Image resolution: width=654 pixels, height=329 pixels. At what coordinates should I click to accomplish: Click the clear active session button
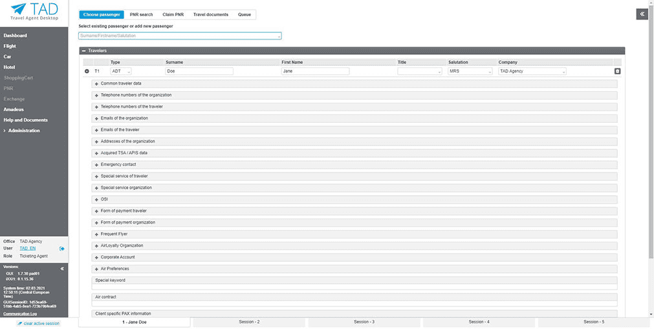click(x=38, y=323)
